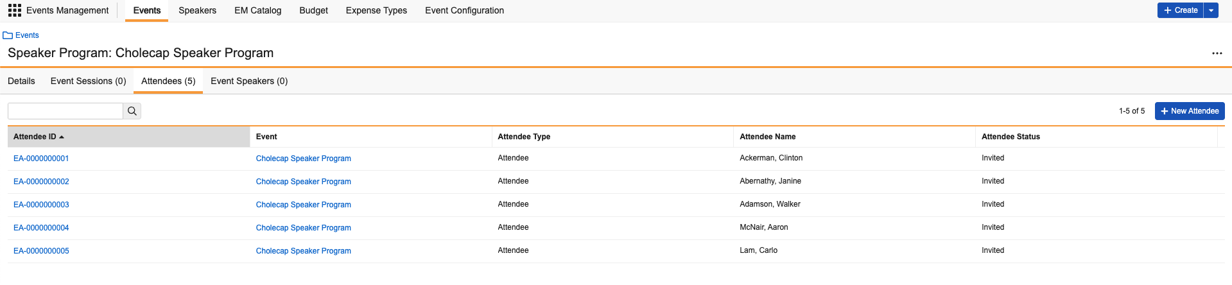
Task: Open the Event Speakers (0) tab
Action: [249, 81]
